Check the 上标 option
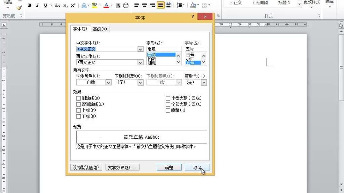Viewport: 344px width, 193px height. (x=78, y=110)
